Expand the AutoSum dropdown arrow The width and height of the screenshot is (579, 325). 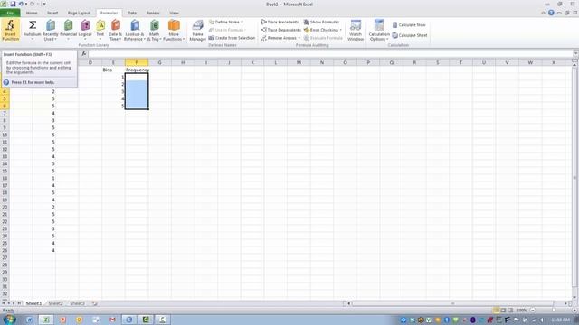point(33,39)
